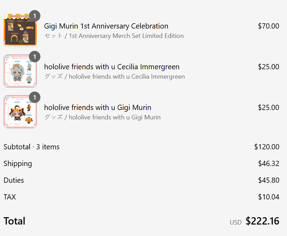Select hololive friends with u Cecilia Immergreen title
This screenshot has height=236, width=287.
112,67
